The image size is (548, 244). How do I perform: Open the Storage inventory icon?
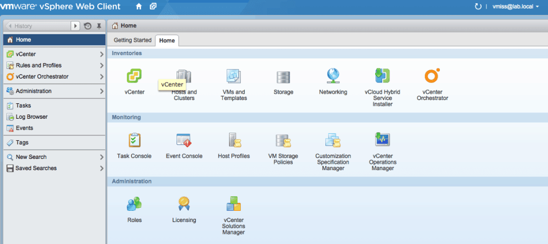[284, 77]
